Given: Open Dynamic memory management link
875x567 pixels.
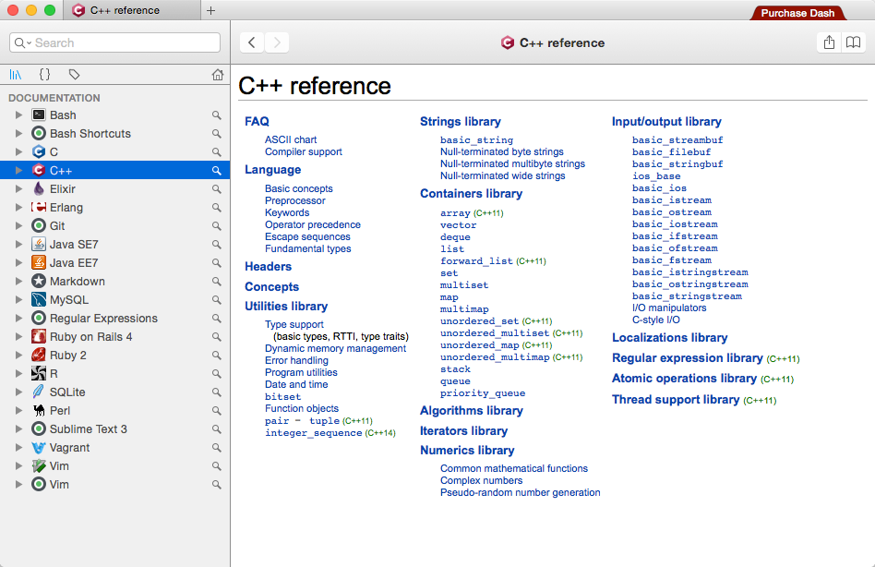Looking at the screenshot, I should 335,348.
